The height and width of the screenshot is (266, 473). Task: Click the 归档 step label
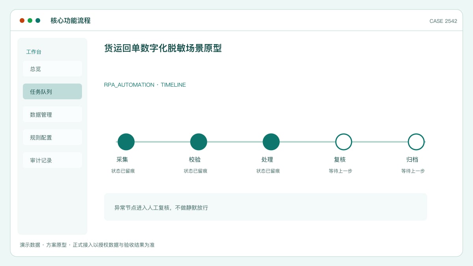[x=412, y=160]
